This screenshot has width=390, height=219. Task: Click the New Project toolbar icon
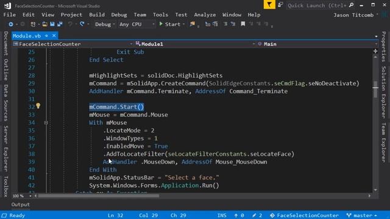click(33, 24)
